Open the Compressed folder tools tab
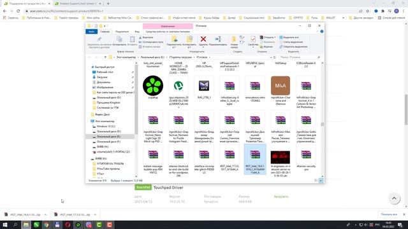The width and height of the screenshot is (408, 229). click(168, 32)
